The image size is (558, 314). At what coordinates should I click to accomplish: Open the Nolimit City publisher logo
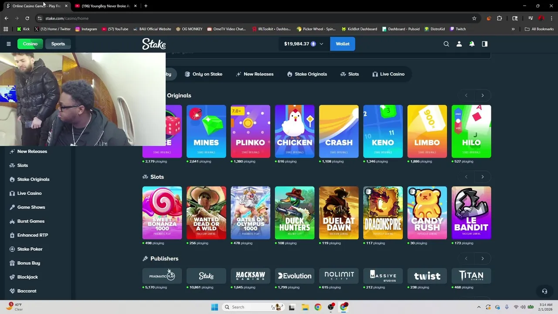339,276
